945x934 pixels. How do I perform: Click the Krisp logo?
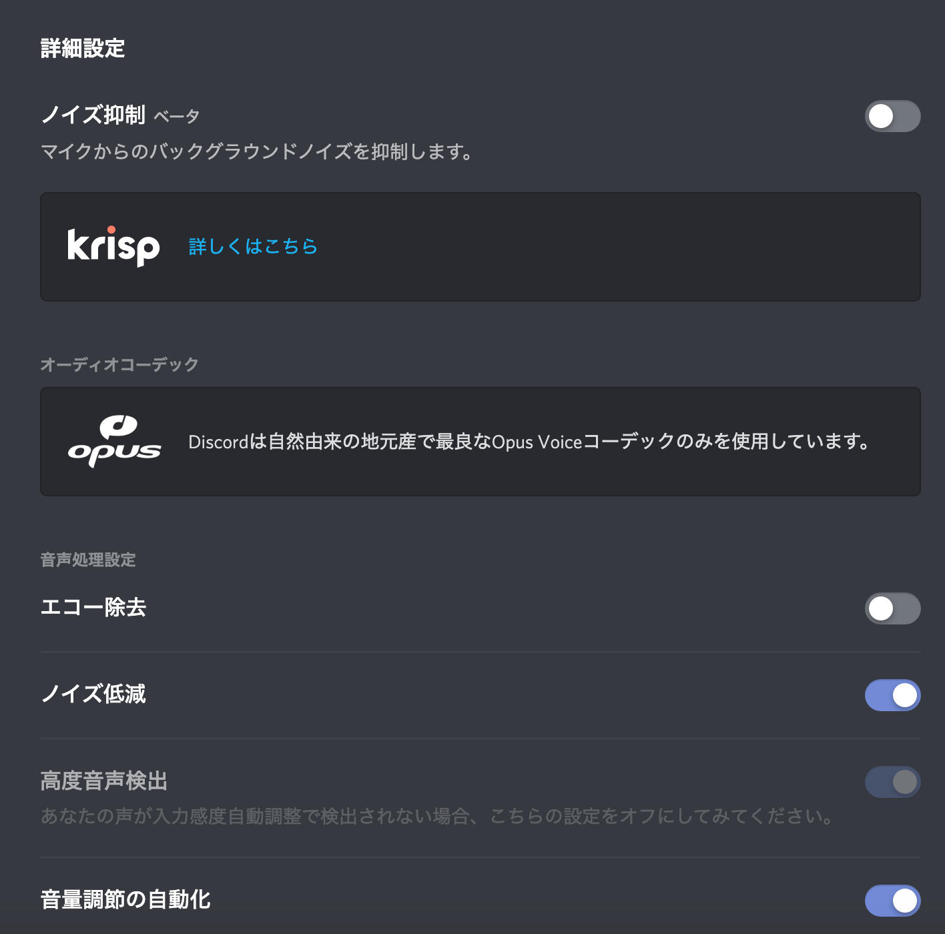point(113,246)
